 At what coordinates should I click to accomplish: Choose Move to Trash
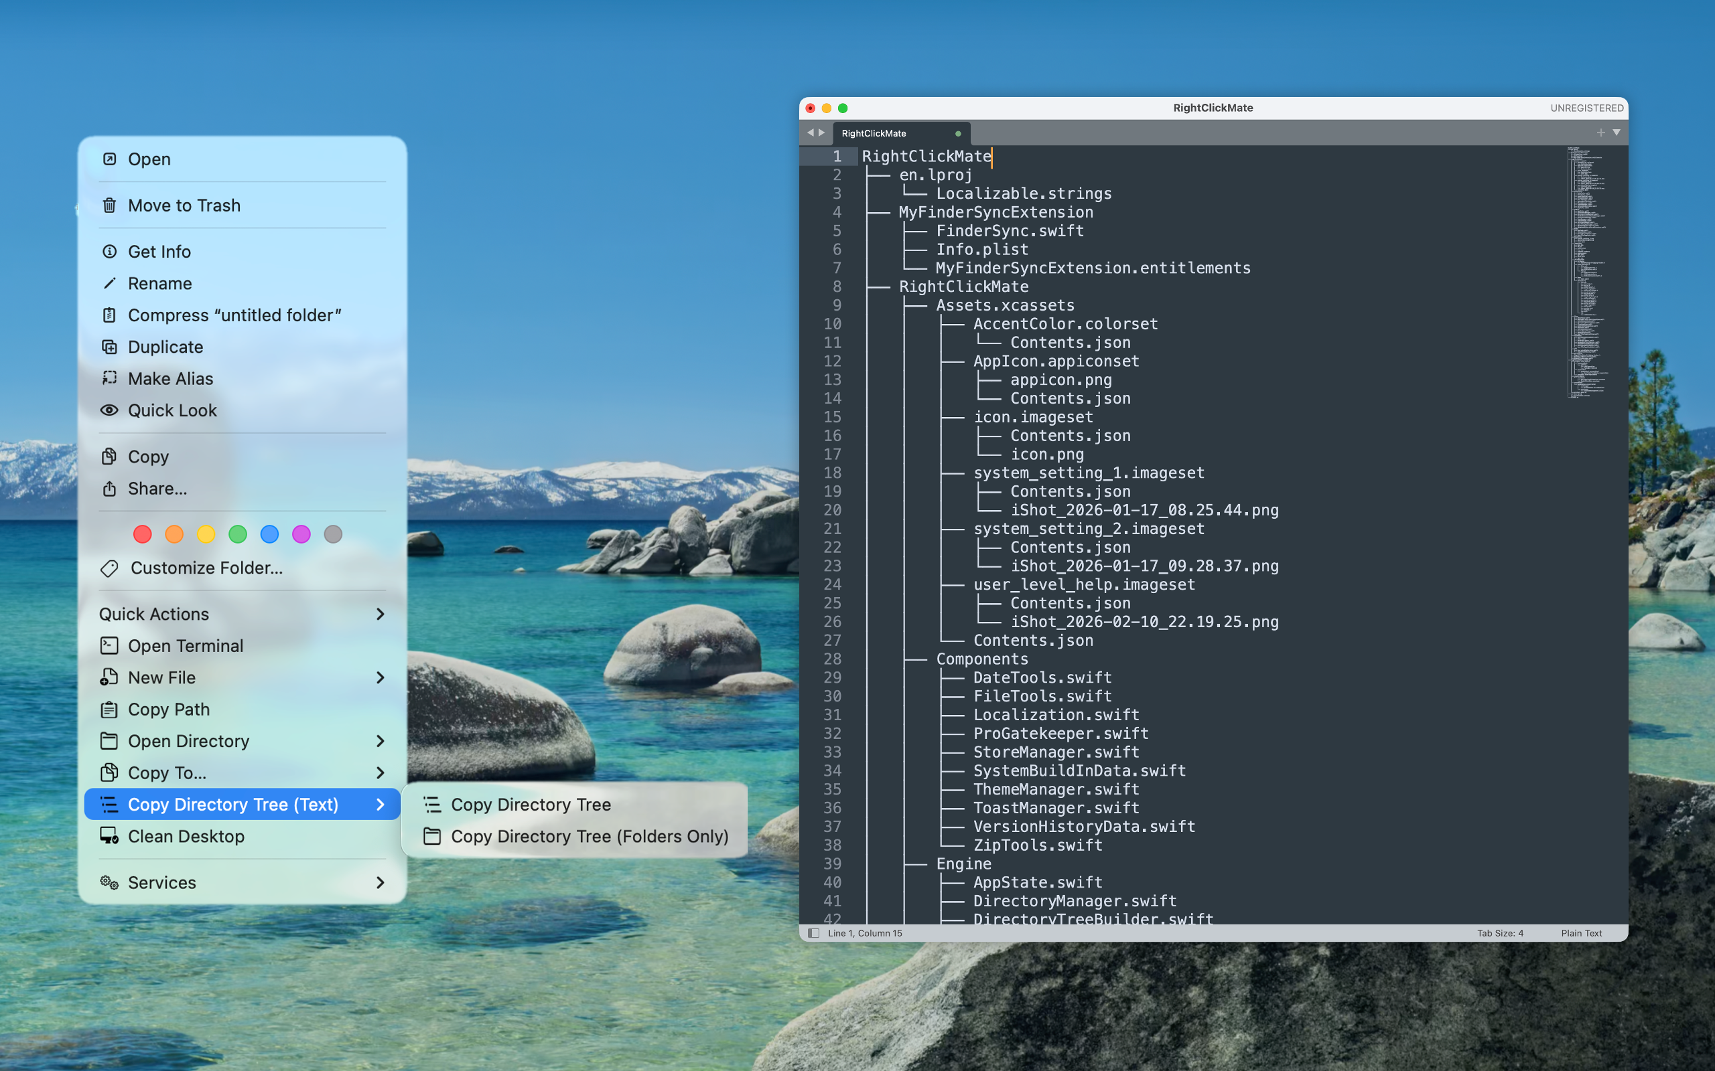tap(243, 205)
